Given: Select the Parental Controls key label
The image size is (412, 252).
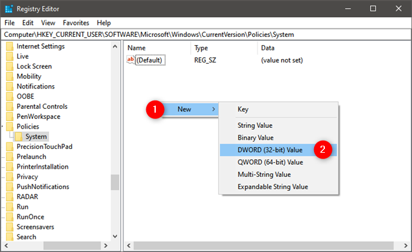Looking at the screenshot, I should tap(42, 106).
